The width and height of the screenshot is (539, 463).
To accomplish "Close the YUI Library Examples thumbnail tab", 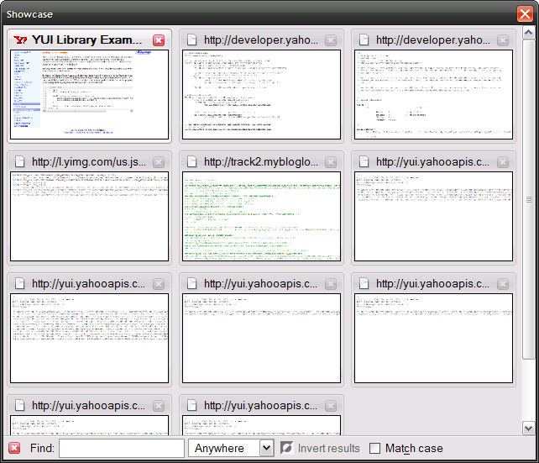I will 159,40.
